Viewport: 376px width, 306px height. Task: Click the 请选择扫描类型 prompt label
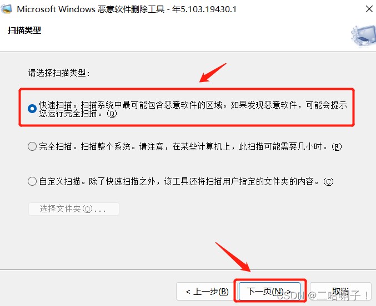(59, 73)
